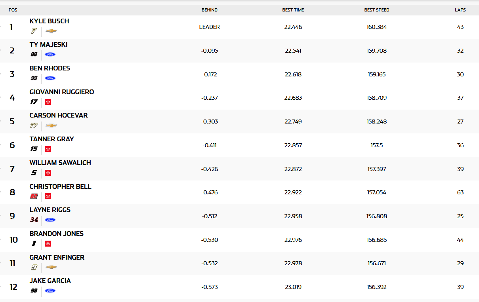This screenshot has height=302, width=479.
Task: Open Brandon Jones driver name link
Action: [x=57, y=234]
